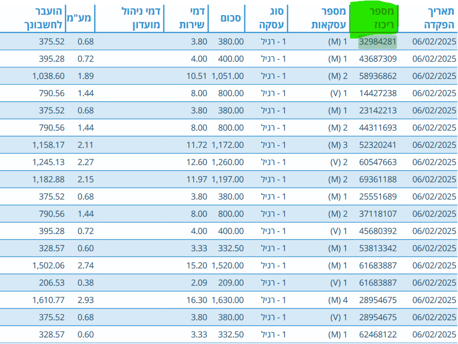Click transferred amount 1,182.88

pos(48,180)
